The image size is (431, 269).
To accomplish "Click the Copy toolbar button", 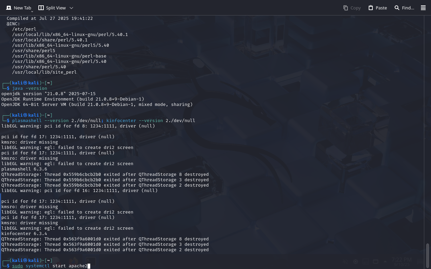I will click(x=352, y=8).
